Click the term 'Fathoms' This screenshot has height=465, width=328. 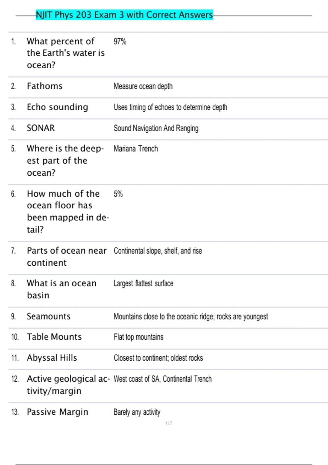(45, 86)
